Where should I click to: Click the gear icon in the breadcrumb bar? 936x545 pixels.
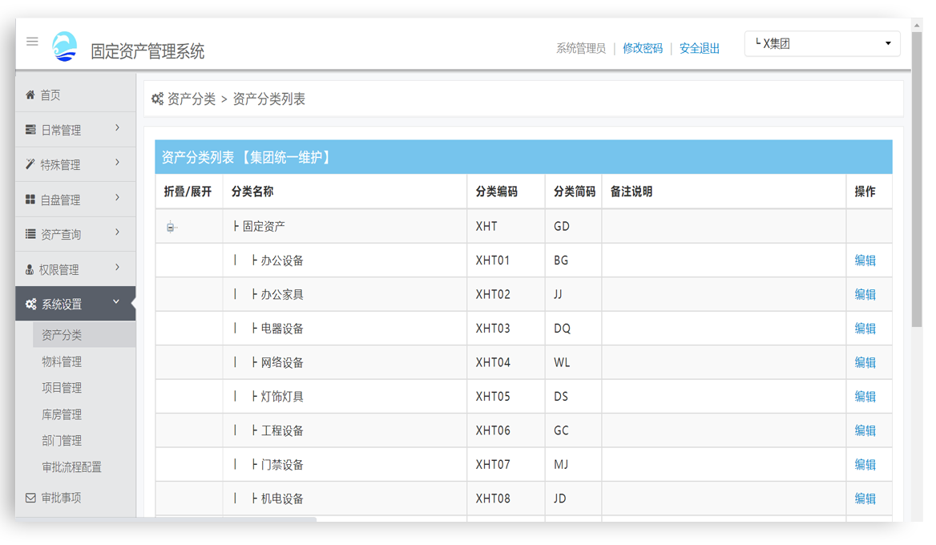coord(157,98)
